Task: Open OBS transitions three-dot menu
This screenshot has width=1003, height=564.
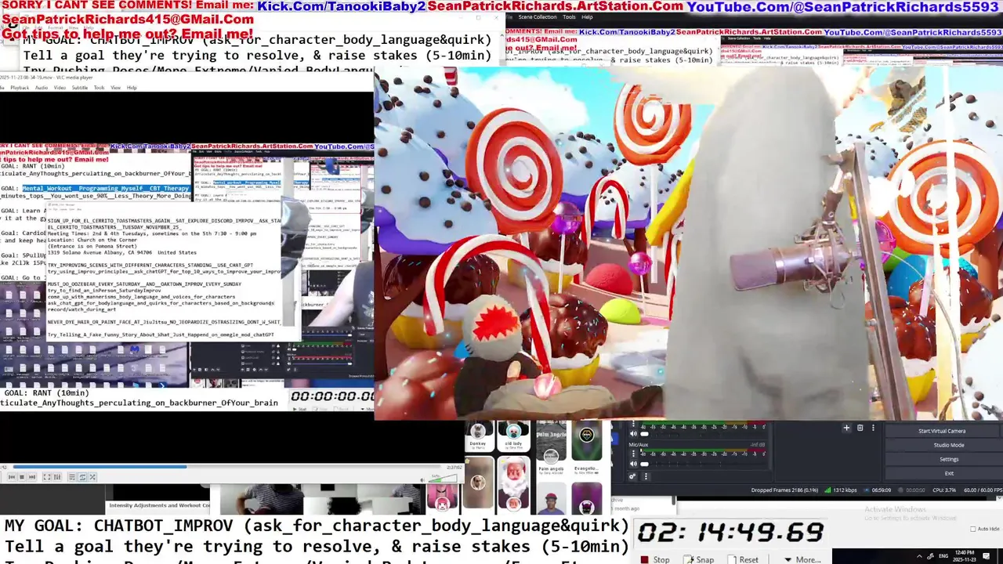Action: click(x=873, y=428)
